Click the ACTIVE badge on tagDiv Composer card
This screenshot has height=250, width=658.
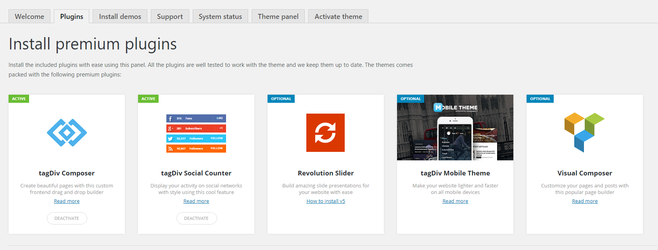coord(19,99)
